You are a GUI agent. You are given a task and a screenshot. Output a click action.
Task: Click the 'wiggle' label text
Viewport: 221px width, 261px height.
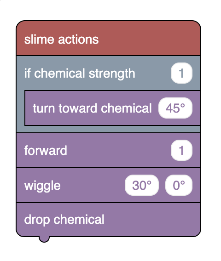tap(42, 186)
